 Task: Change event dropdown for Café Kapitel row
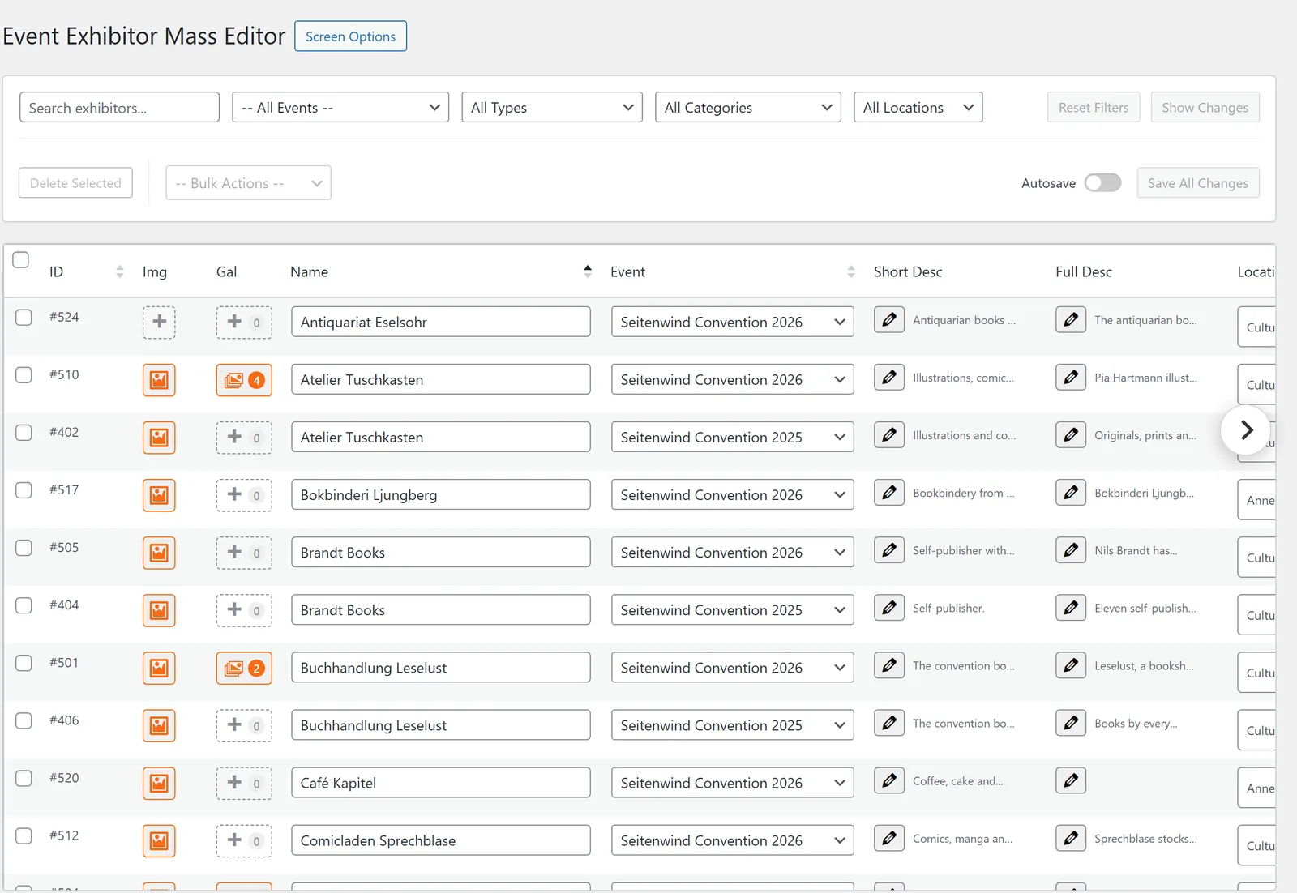click(x=733, y=783)
